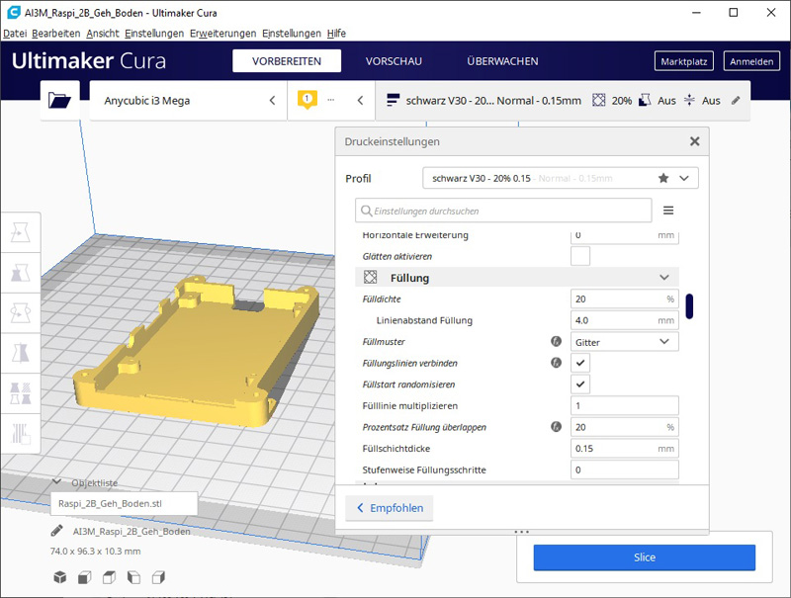Click the Prozentsatz Füllung überlappen field
Image resolution: width=791 pixels, height=598 pixels.
[x=625, y=427]
